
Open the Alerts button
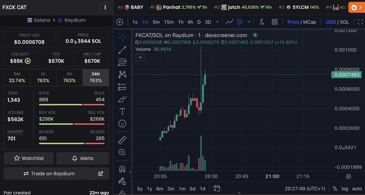tap(82, 158)
